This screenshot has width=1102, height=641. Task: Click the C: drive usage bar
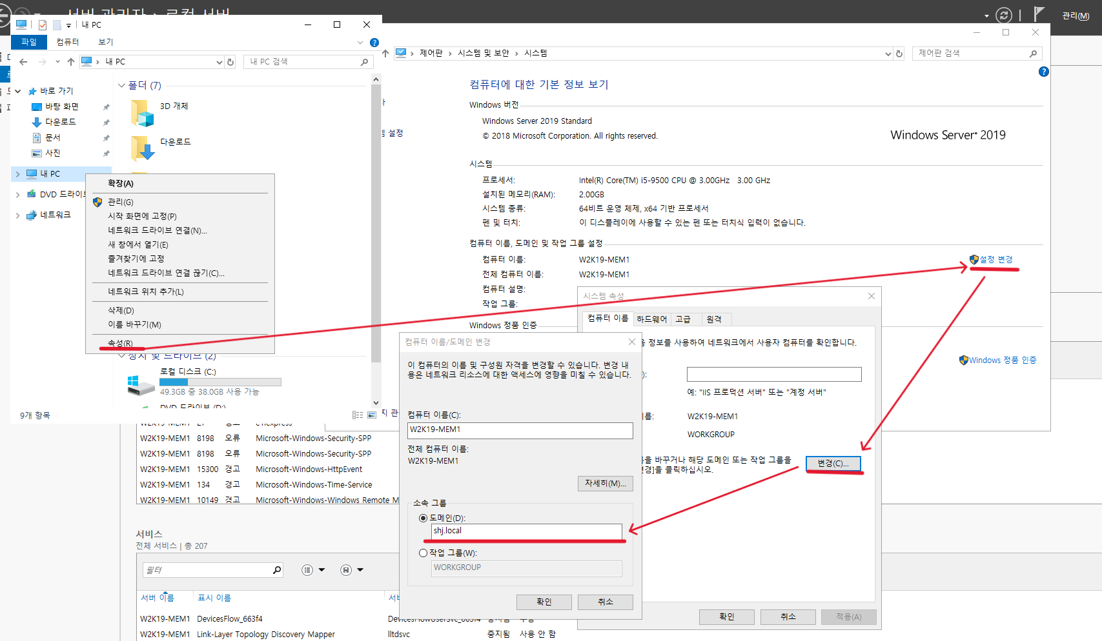pyautogui.click(x=220, y=382)
